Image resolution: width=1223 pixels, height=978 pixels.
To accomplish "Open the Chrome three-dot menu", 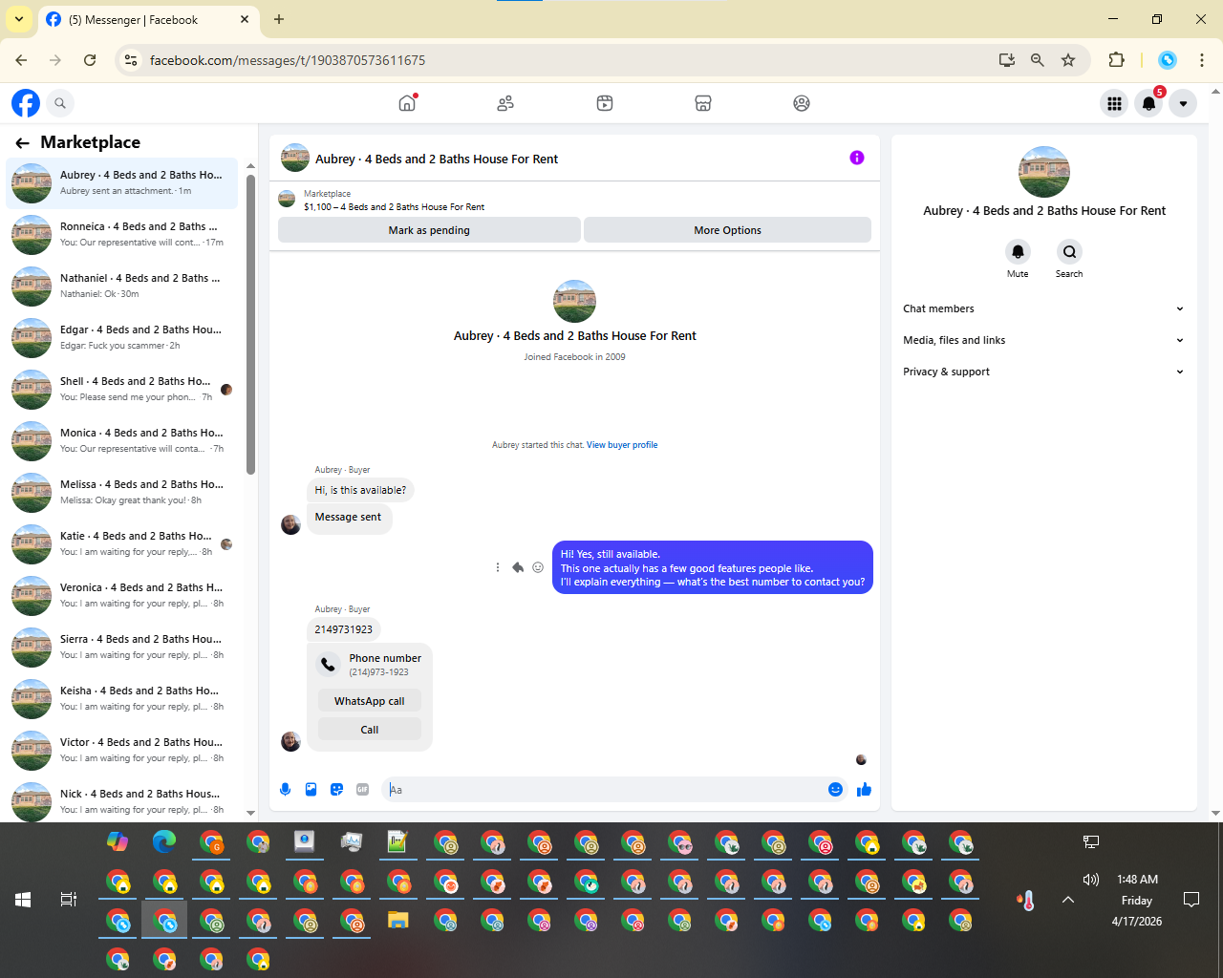I will tap(1202, 60).
